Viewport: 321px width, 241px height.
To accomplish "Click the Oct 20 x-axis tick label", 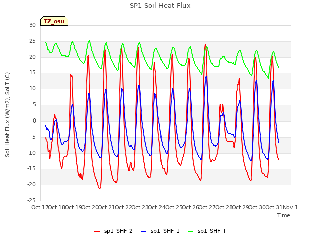I will tap(90, 207).
